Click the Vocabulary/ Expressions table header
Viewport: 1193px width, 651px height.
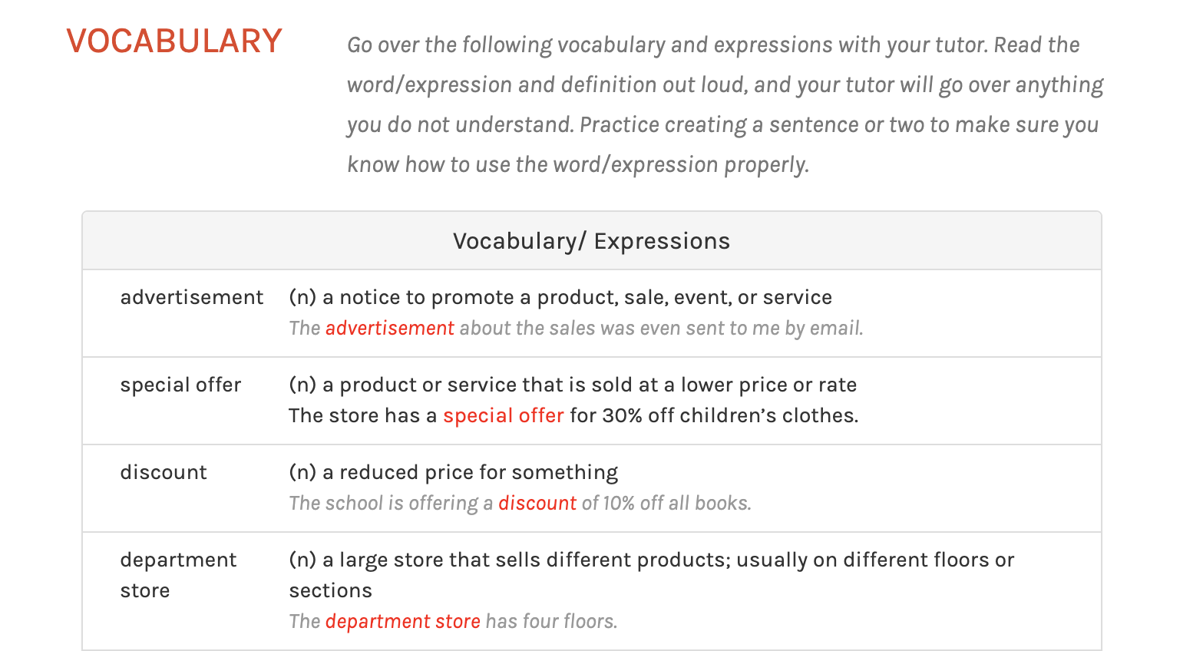pyautogui.click(x=591, y=241)
